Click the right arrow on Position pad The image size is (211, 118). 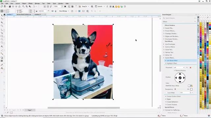(x=184, y=78)
